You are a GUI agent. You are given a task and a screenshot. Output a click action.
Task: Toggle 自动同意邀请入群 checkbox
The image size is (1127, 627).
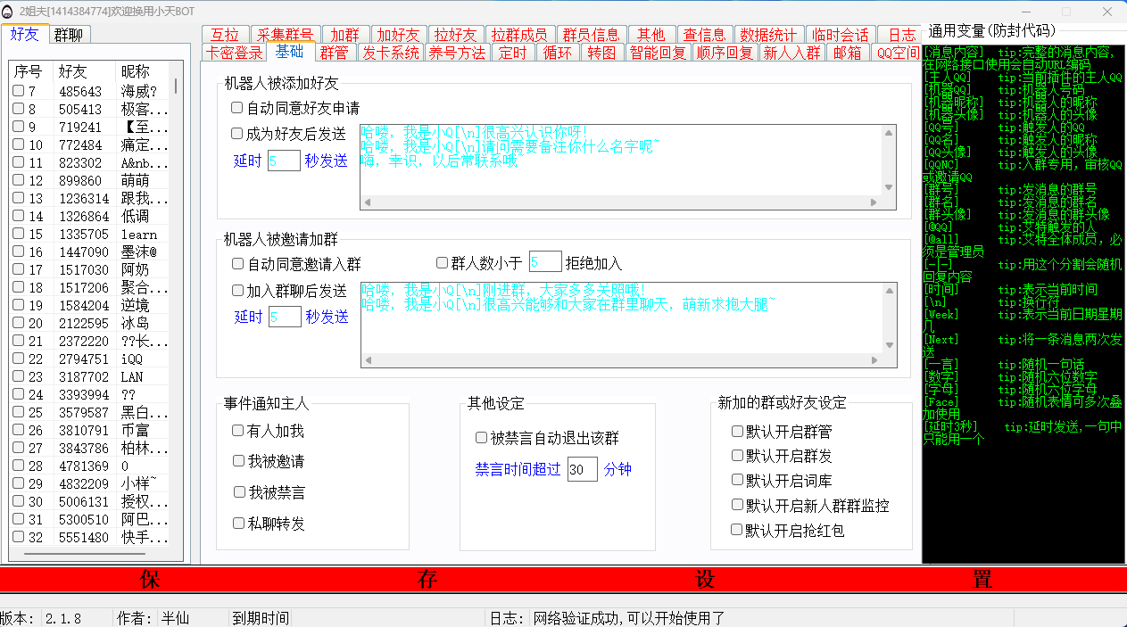[238, 264]
